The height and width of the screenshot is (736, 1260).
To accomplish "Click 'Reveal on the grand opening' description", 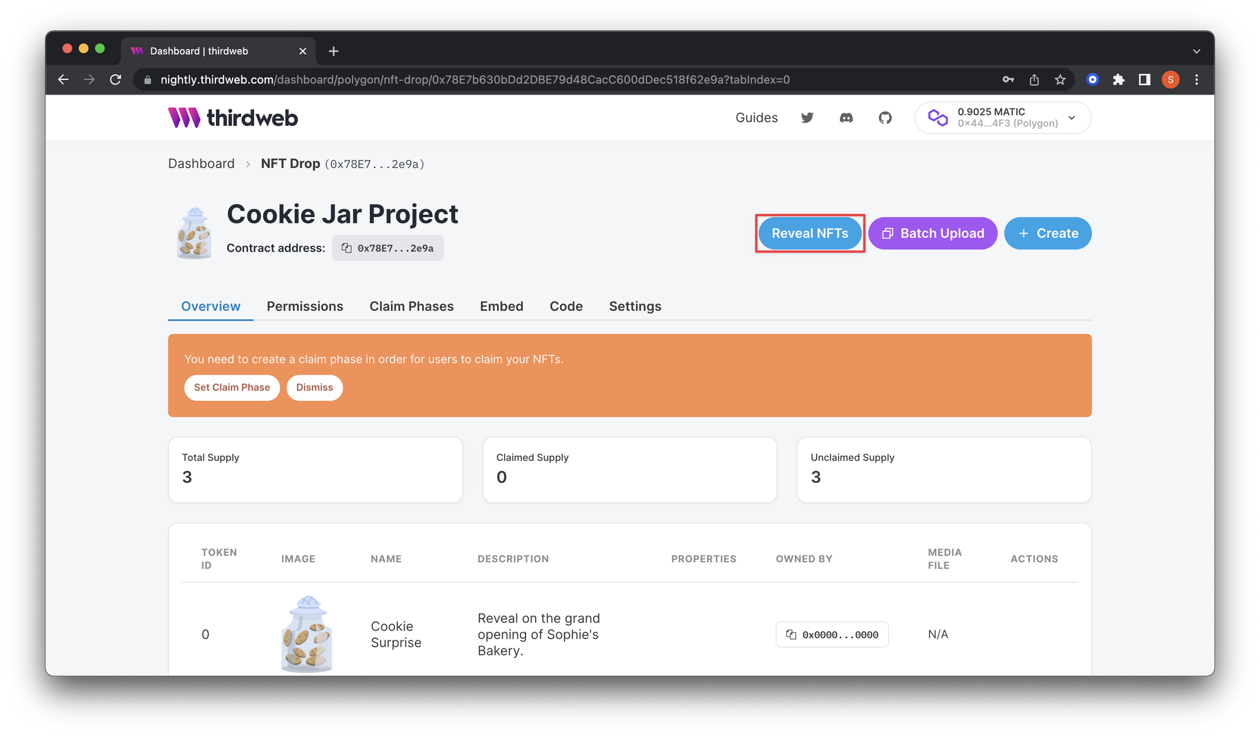I will (x=539, y=635).
